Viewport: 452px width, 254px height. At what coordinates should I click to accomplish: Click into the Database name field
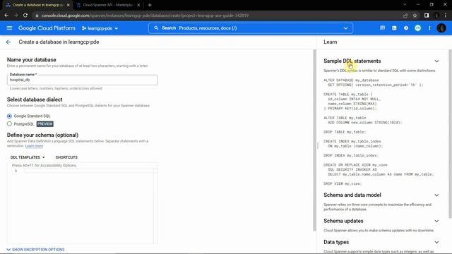(x=83, y=80)
